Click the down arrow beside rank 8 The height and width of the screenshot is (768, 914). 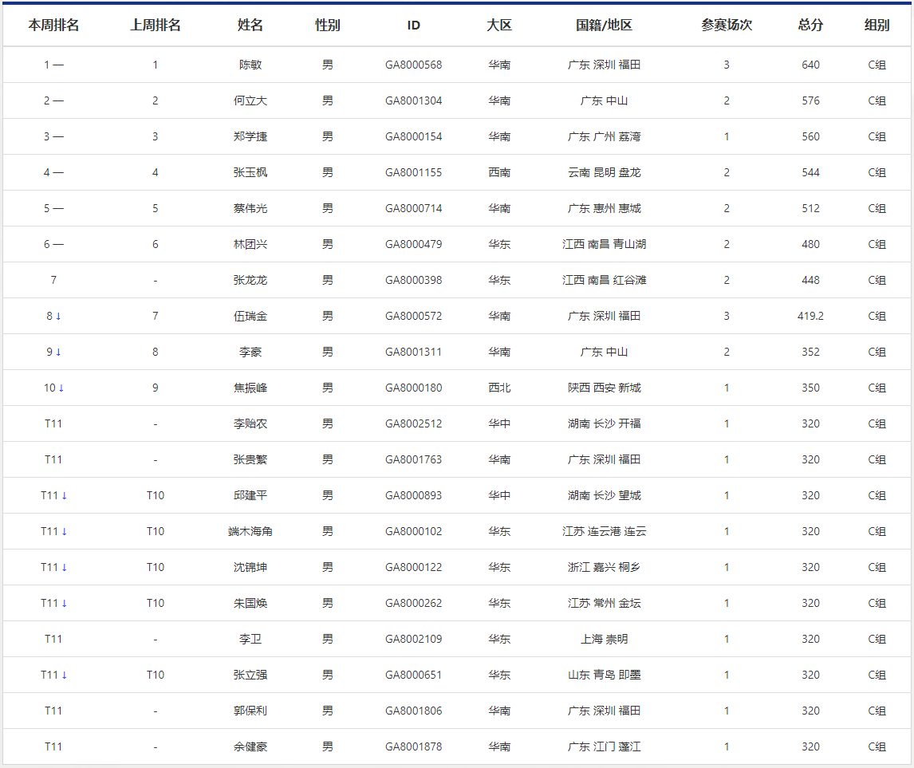tap(58, 317)
